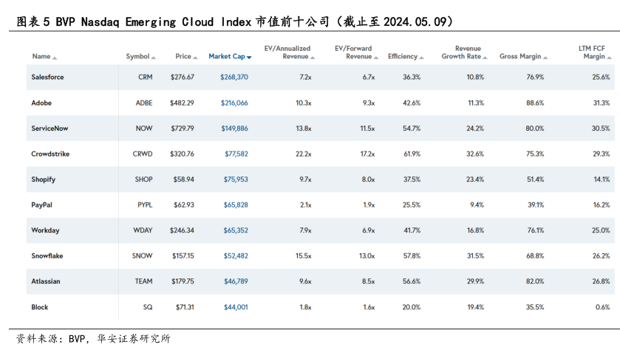Screen dimensions: 620x353
Task: Click the sort arrow next to Efficiency
Action: click(x=423, y=58)
